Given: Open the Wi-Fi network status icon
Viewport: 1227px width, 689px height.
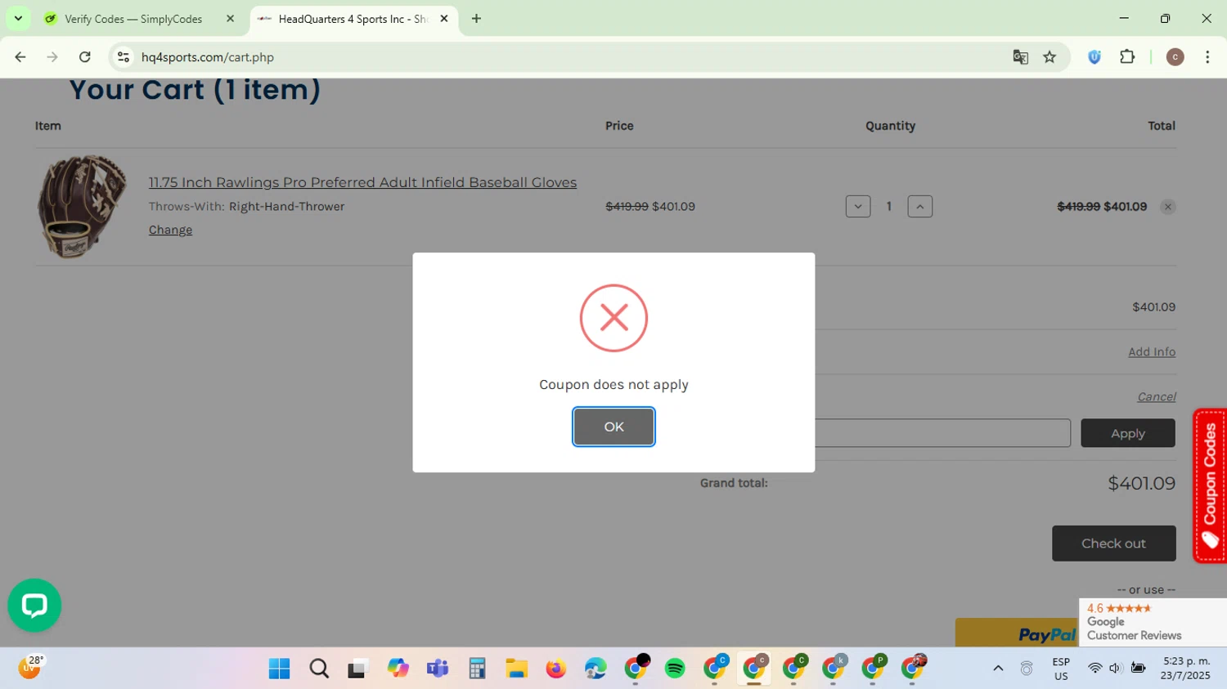Looking at the screenshot, I should point(1094,669).
